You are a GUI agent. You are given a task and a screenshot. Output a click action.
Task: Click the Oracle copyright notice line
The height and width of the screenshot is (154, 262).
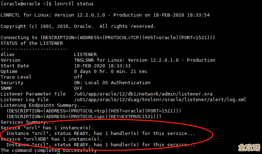[x=78, y=26]
